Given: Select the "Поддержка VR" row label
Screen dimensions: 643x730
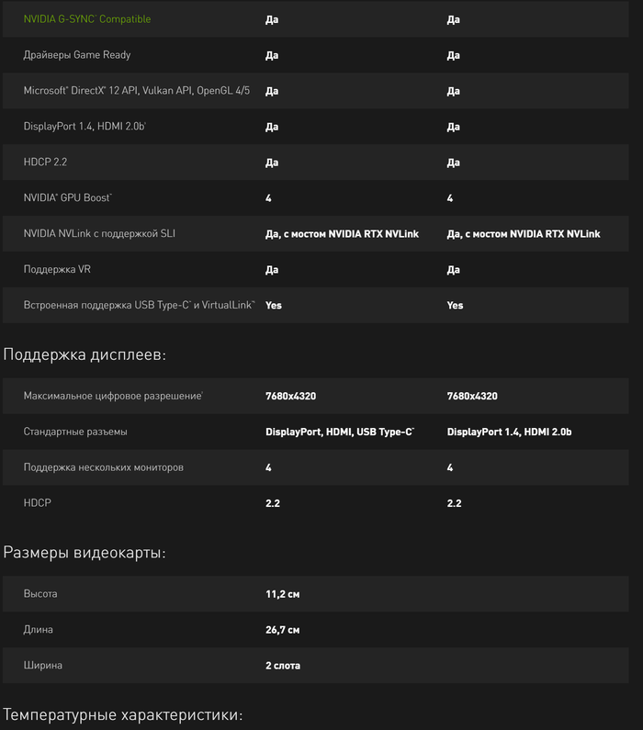Looking at the screenshot, I should point(54,269).
